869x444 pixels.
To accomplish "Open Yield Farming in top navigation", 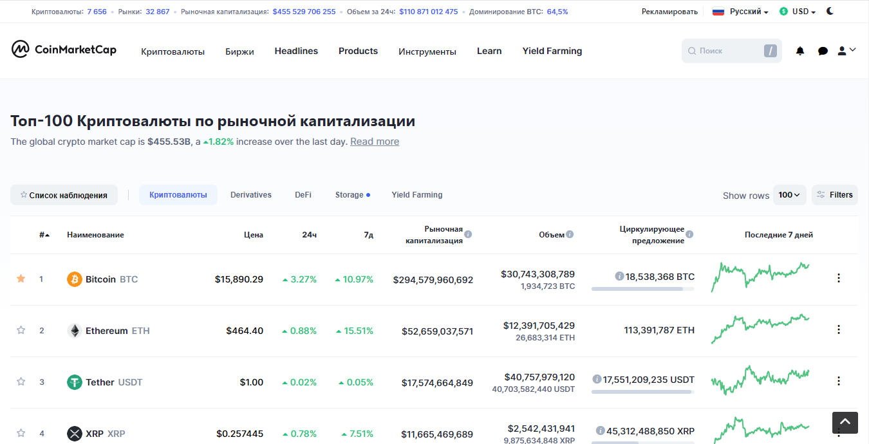I will [x=552, y=51].
